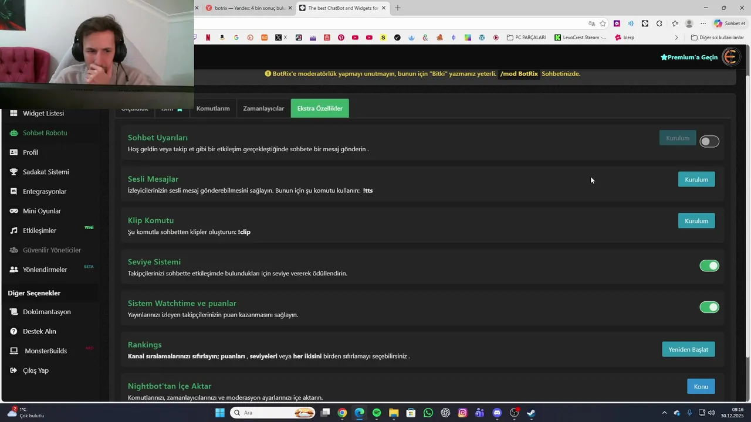751x422 pixels.
Task: Click the Windows Start button
Action: (219, 413)
